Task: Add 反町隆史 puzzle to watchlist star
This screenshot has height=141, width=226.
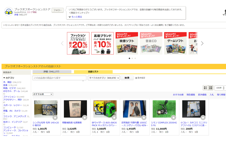Action: 144,118
